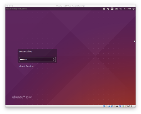Open the power gear system menu

tap(133, 9)
